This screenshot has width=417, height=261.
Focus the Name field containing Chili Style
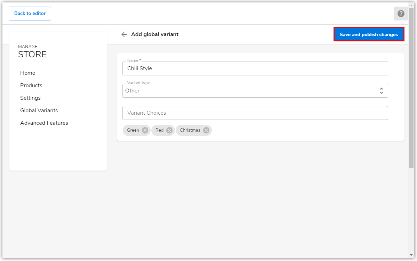(x=255, y=68)
